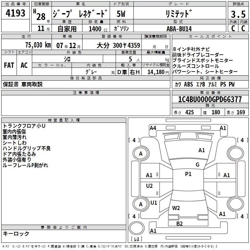The image size is (250, 250).
Task: Select the car name ジープ レネゲード
Action: pyautogui.click(x=81, y=13)
